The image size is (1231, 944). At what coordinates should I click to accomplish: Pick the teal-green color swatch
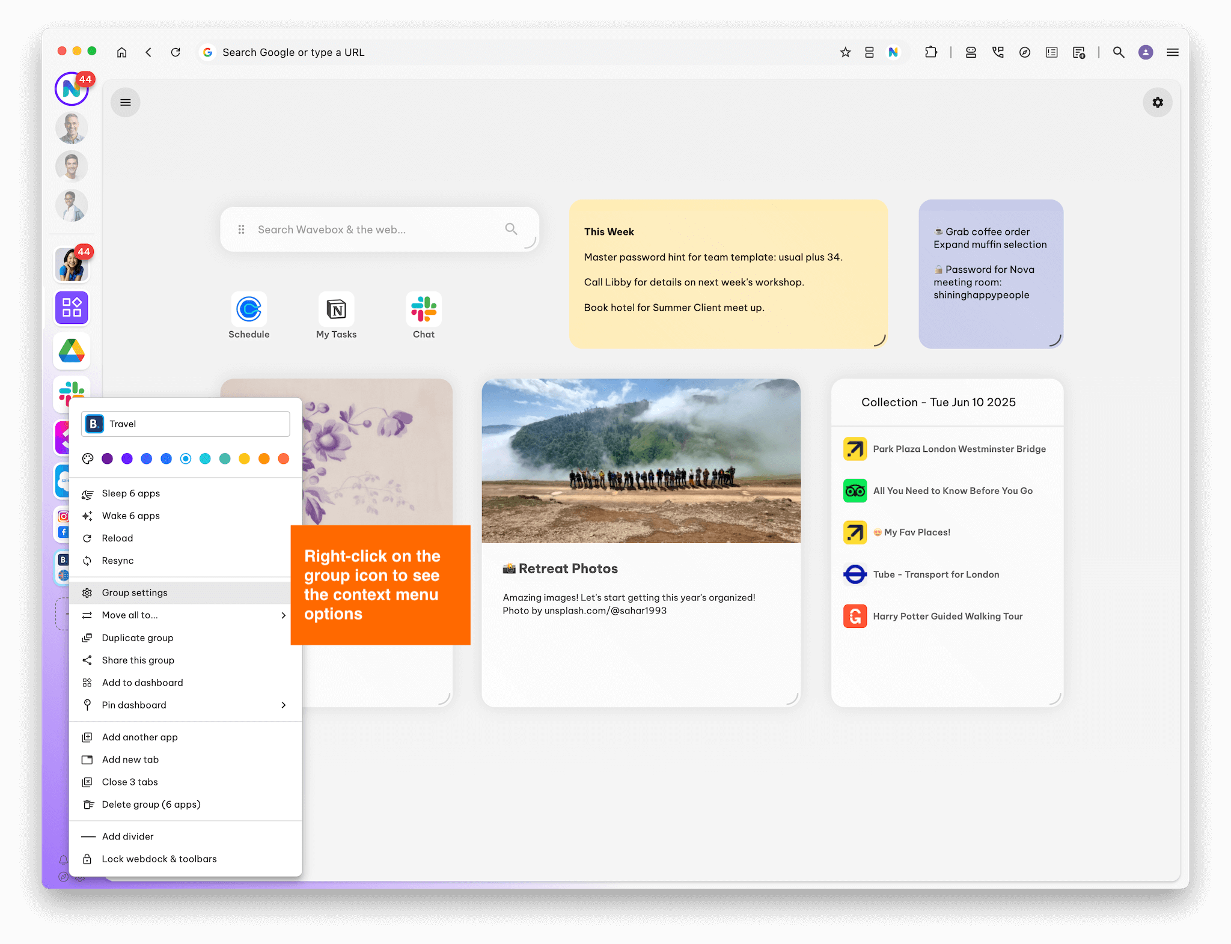[x=225, y=459]
